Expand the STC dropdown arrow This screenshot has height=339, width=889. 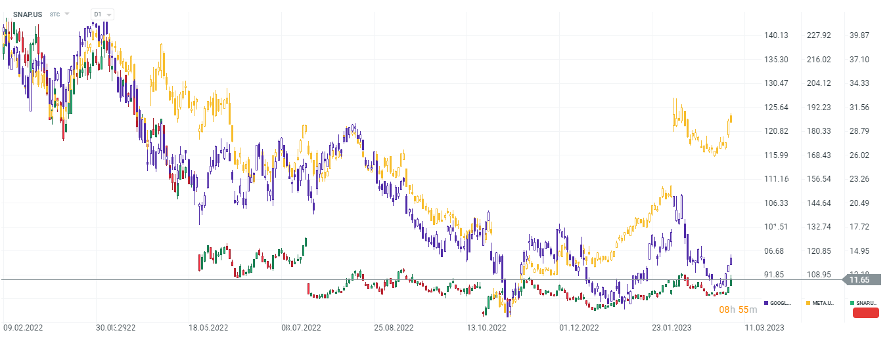(66, 14)
